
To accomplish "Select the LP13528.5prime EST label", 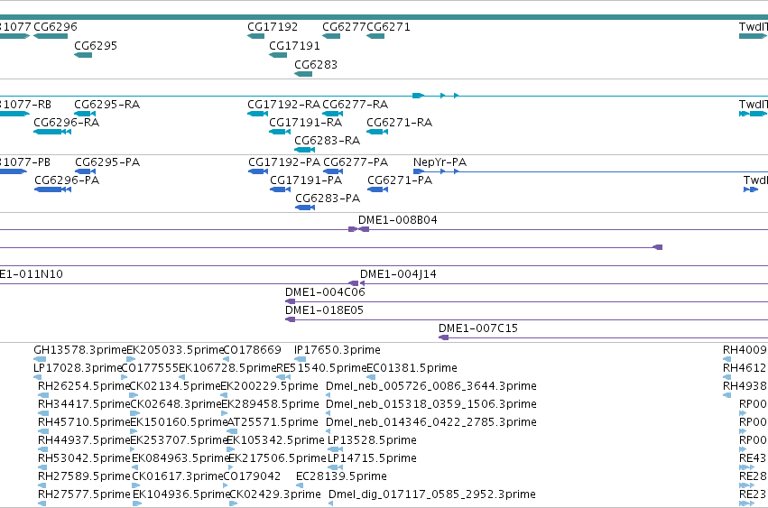I will pyautogui.click(x=372, y=440).
